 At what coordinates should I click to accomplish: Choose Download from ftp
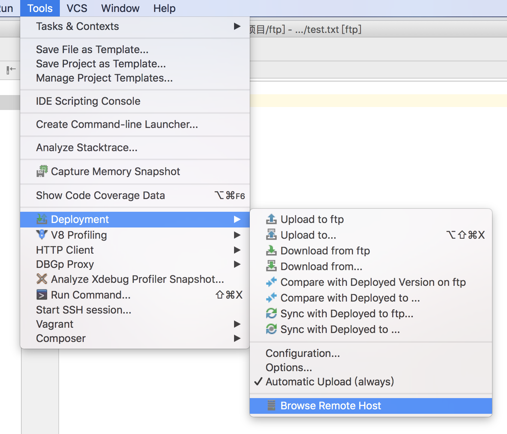(371, 251)
